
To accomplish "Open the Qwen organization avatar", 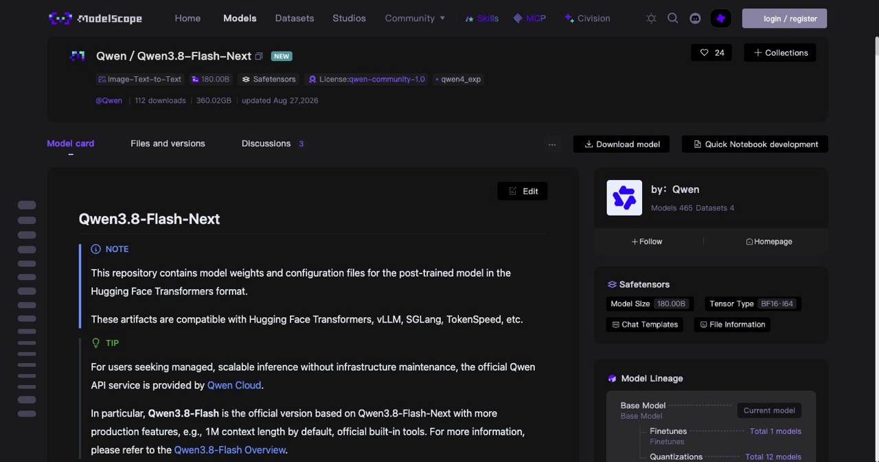I will coord(624,198).
